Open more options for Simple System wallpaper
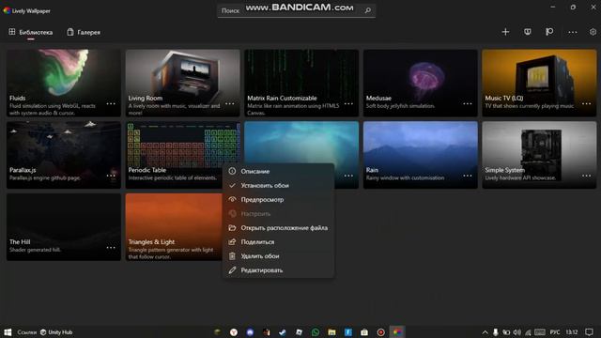This screenshot has width=601, height=338. (x=586, y=176)
